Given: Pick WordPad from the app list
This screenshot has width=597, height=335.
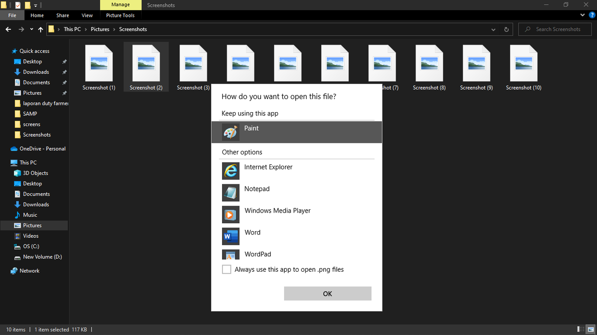Looking at the screenshot, I should (297, 254).
